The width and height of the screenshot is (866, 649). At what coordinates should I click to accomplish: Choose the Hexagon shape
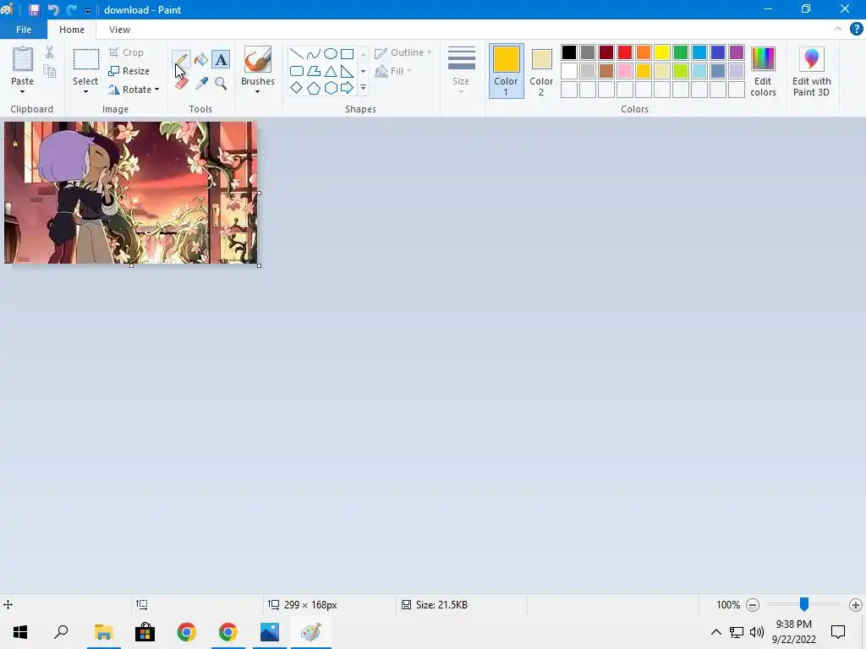331,88
